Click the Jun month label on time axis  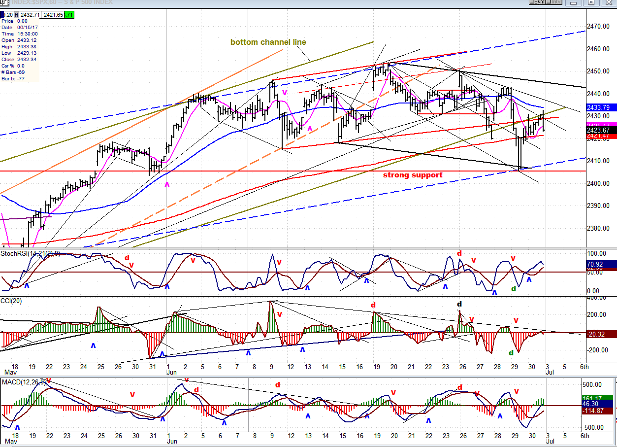tap(168, 373)
